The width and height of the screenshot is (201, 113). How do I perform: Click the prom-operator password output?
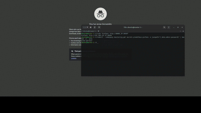[x=87, y=41]
